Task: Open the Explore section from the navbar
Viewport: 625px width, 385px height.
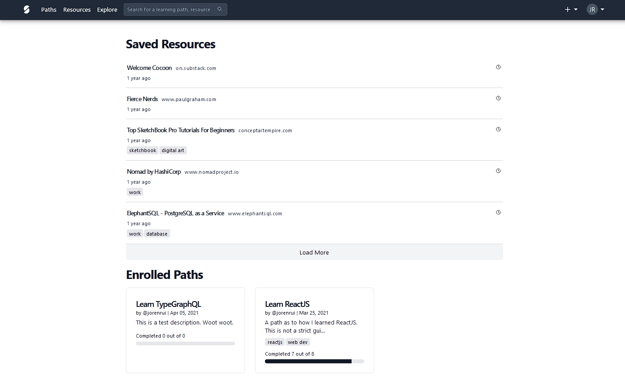Action: pos(107,9)
